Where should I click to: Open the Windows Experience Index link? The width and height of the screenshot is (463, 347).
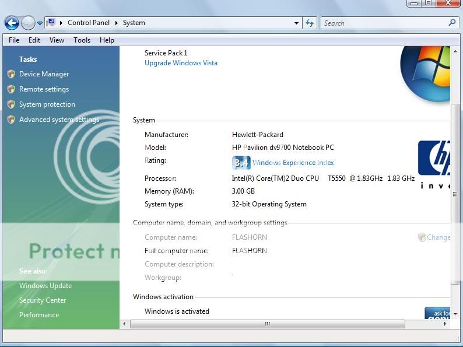[293, 163]
